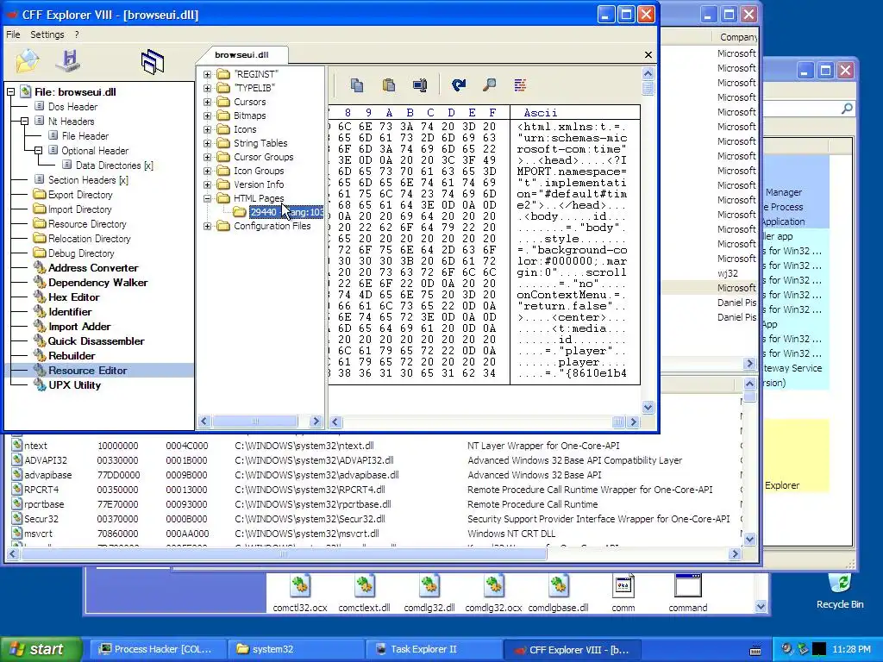
Task: Select the Import Directory folder
Action: tap(79, 209)
